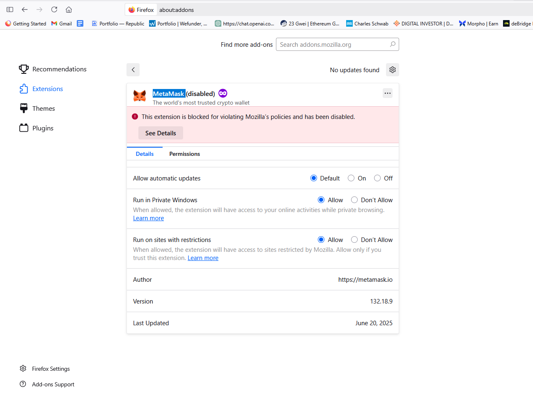Open Firefox Settings
533x397 pixels.
pos(45,369)
